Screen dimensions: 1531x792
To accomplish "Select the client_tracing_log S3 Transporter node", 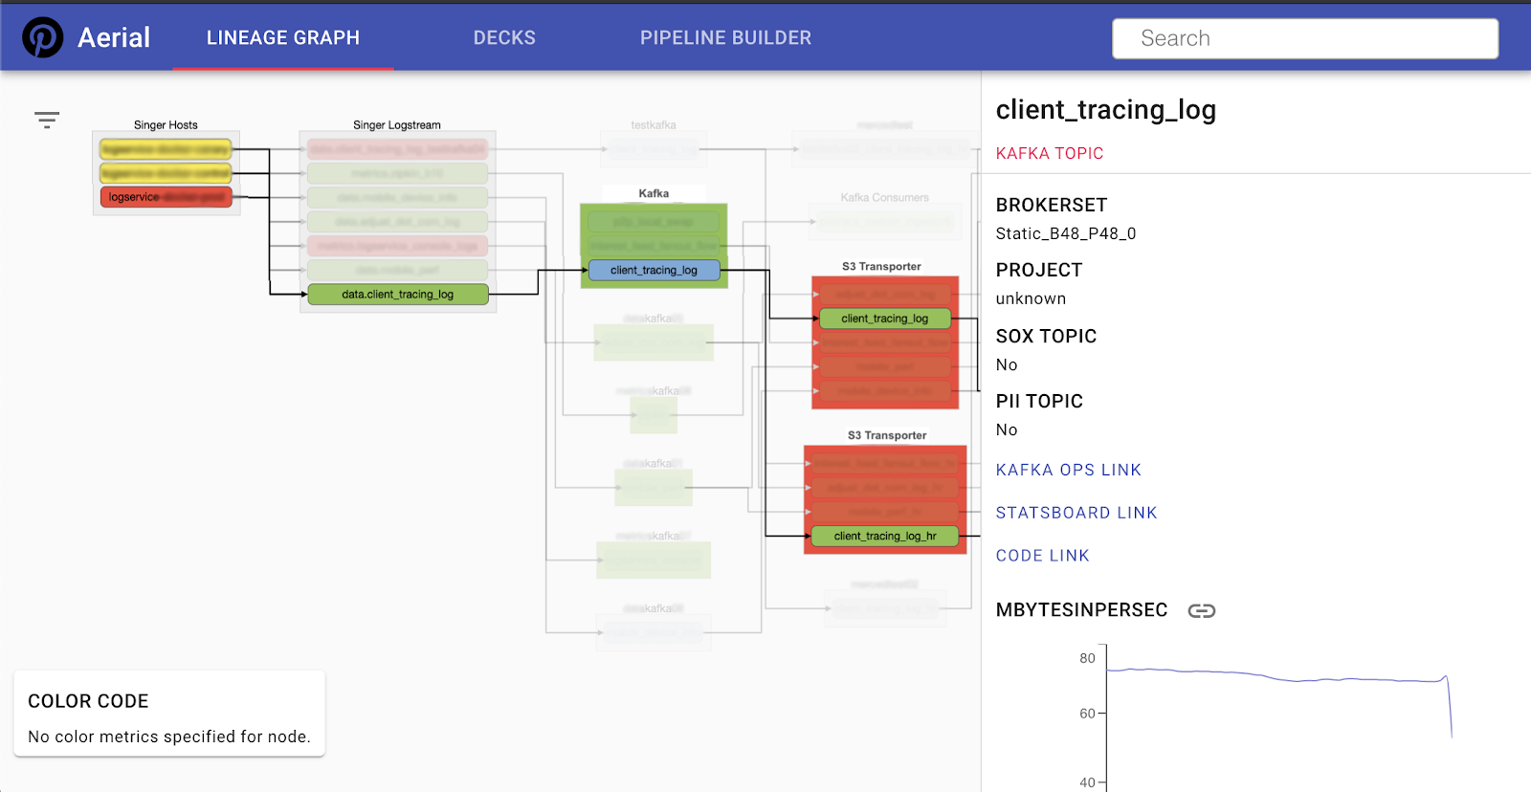I will [885, 319].
